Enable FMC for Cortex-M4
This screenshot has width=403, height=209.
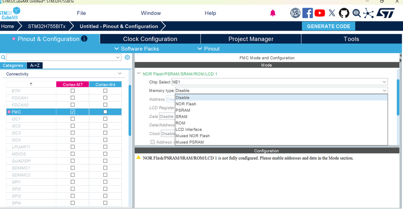click(x=105, y=112)
